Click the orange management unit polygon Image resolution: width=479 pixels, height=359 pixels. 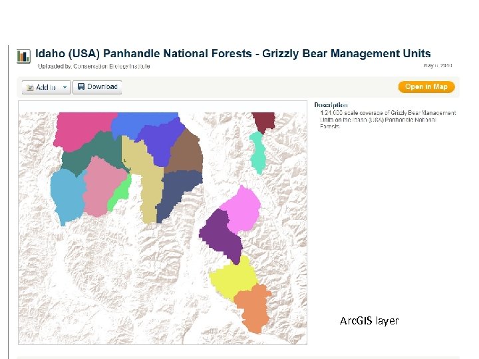point(253,308)
